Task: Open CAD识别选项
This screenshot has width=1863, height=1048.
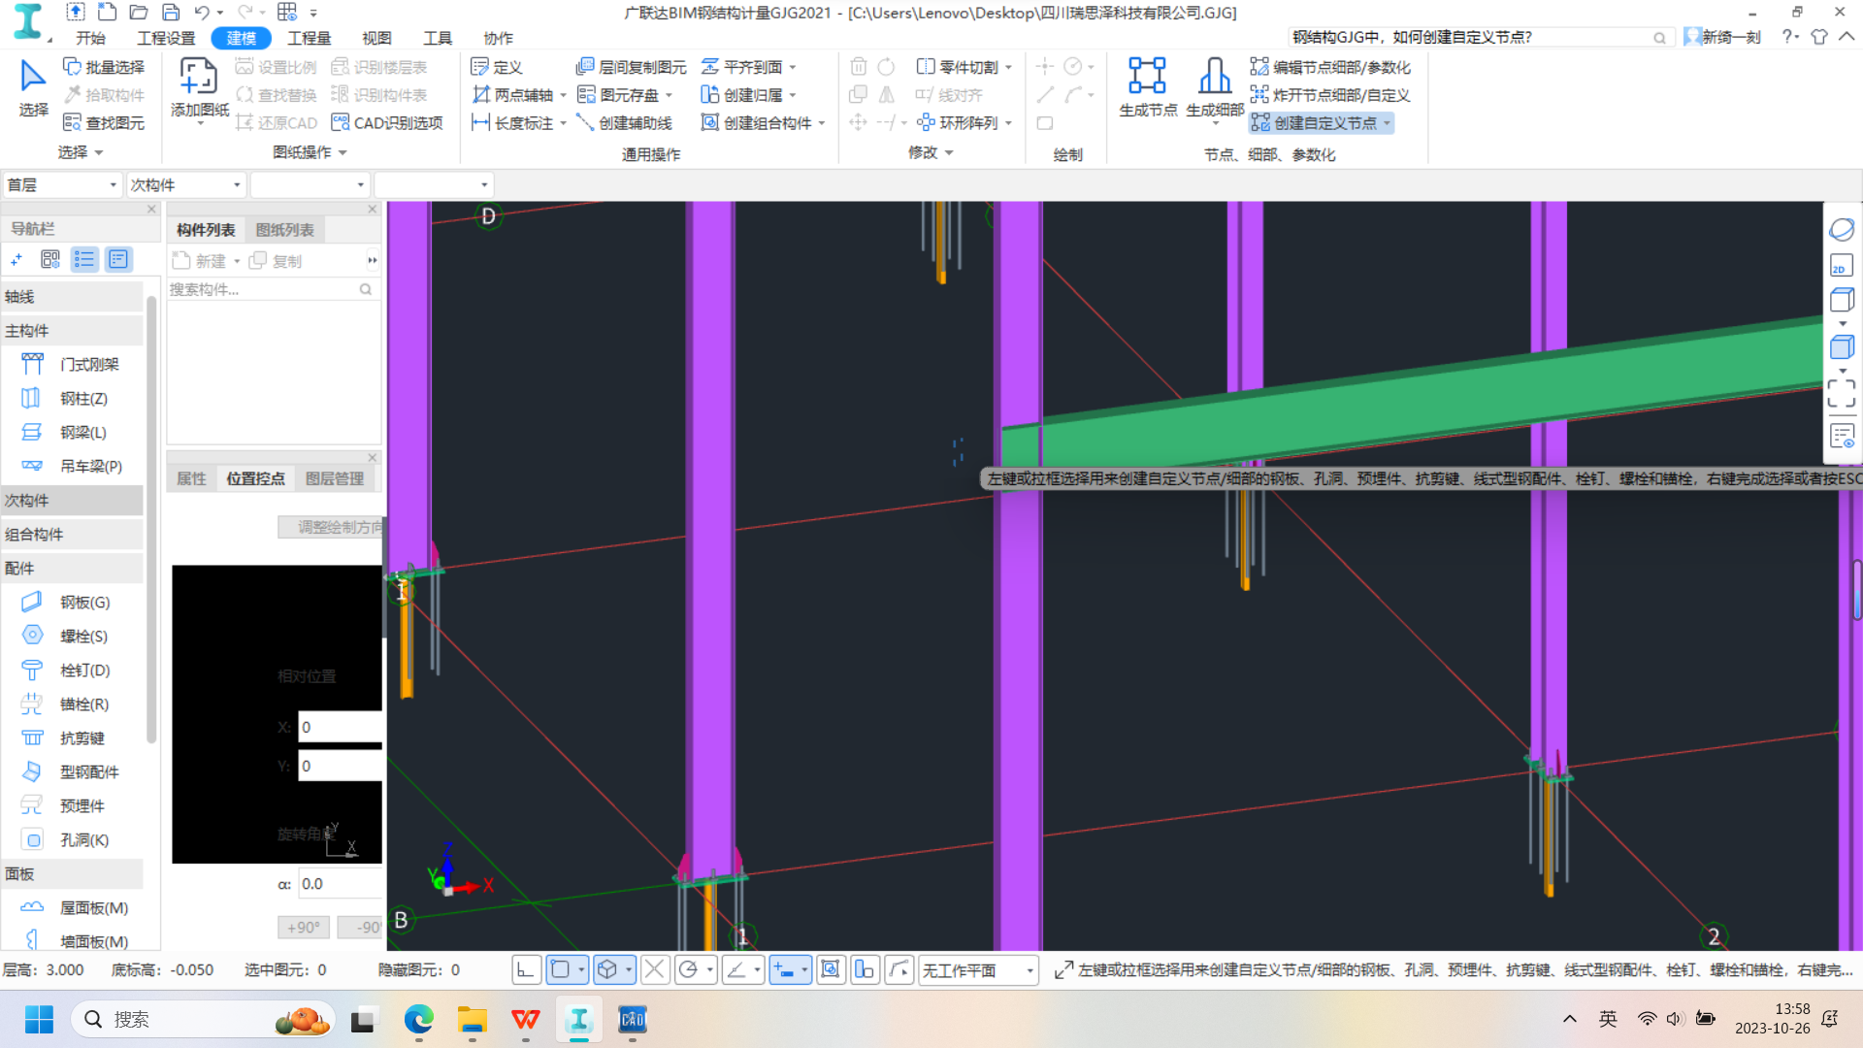Action: 387,123
